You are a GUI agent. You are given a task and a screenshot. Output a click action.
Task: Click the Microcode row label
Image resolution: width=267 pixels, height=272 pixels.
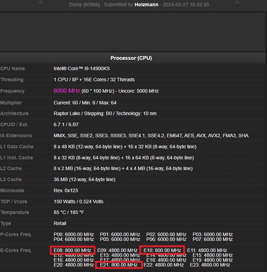click(12, 190)
